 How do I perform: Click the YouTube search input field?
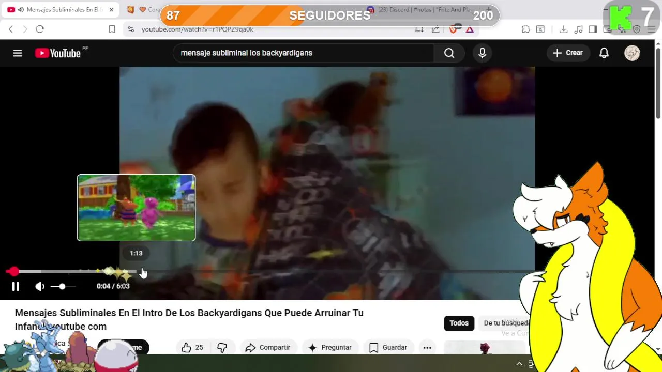coord(304,53)
